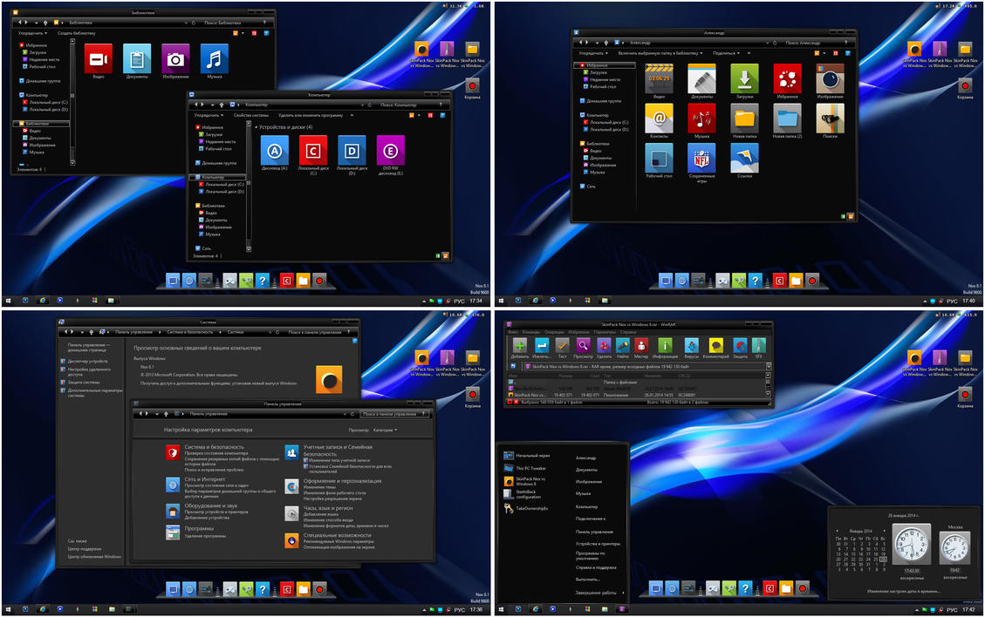This screenshot has height=617, width=985.
Task: Click the WinRAR Извлечь (Extract) toolbar icon
Action: coord(541,347)
